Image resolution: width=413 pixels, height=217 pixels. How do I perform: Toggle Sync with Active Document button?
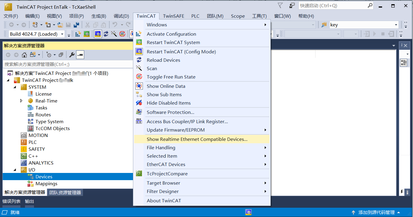33,55
